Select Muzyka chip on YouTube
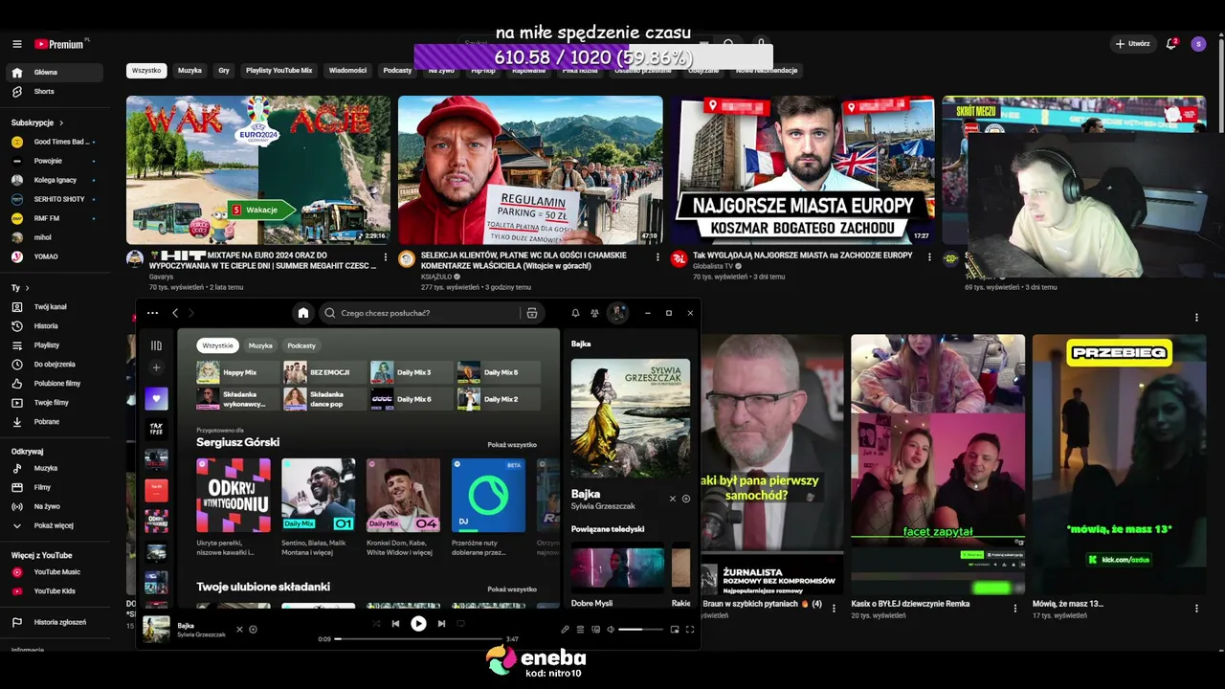The image size is (1225, 689). [189, 71]
